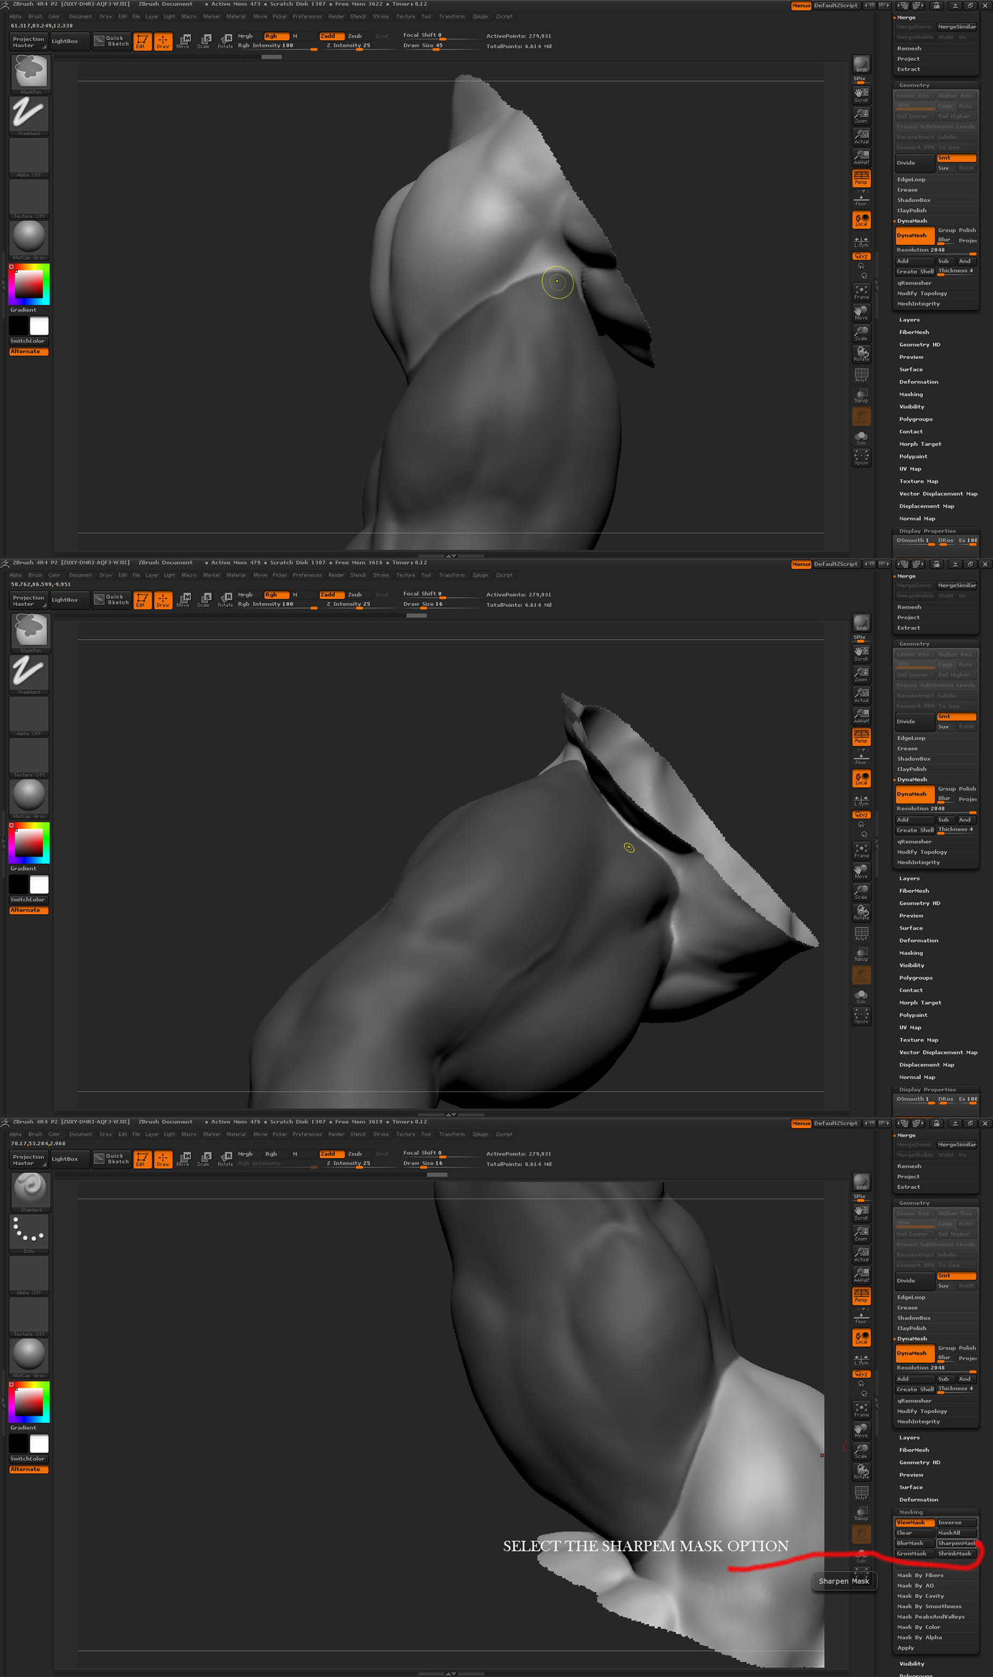This screenshot has width=993, height=1677.
Task: Toggle Persp perspective in top window
Action: tap(861, 177)
